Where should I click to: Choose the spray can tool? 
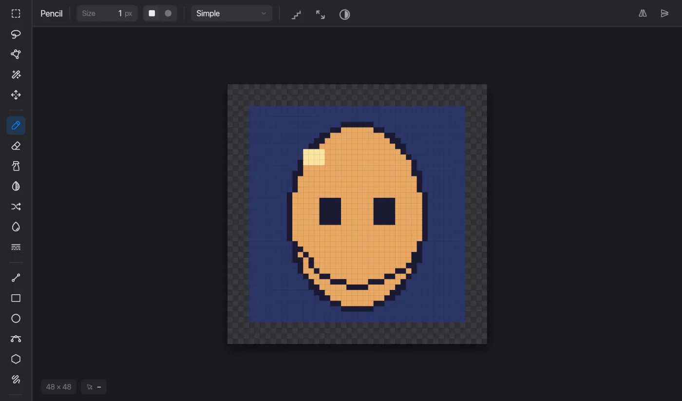point(16,166)
